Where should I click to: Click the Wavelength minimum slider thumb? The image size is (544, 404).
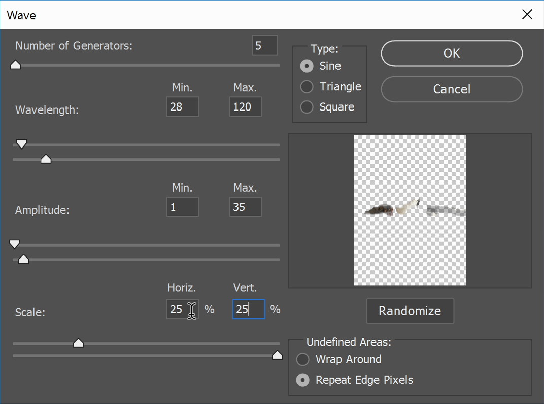point(21,144)
